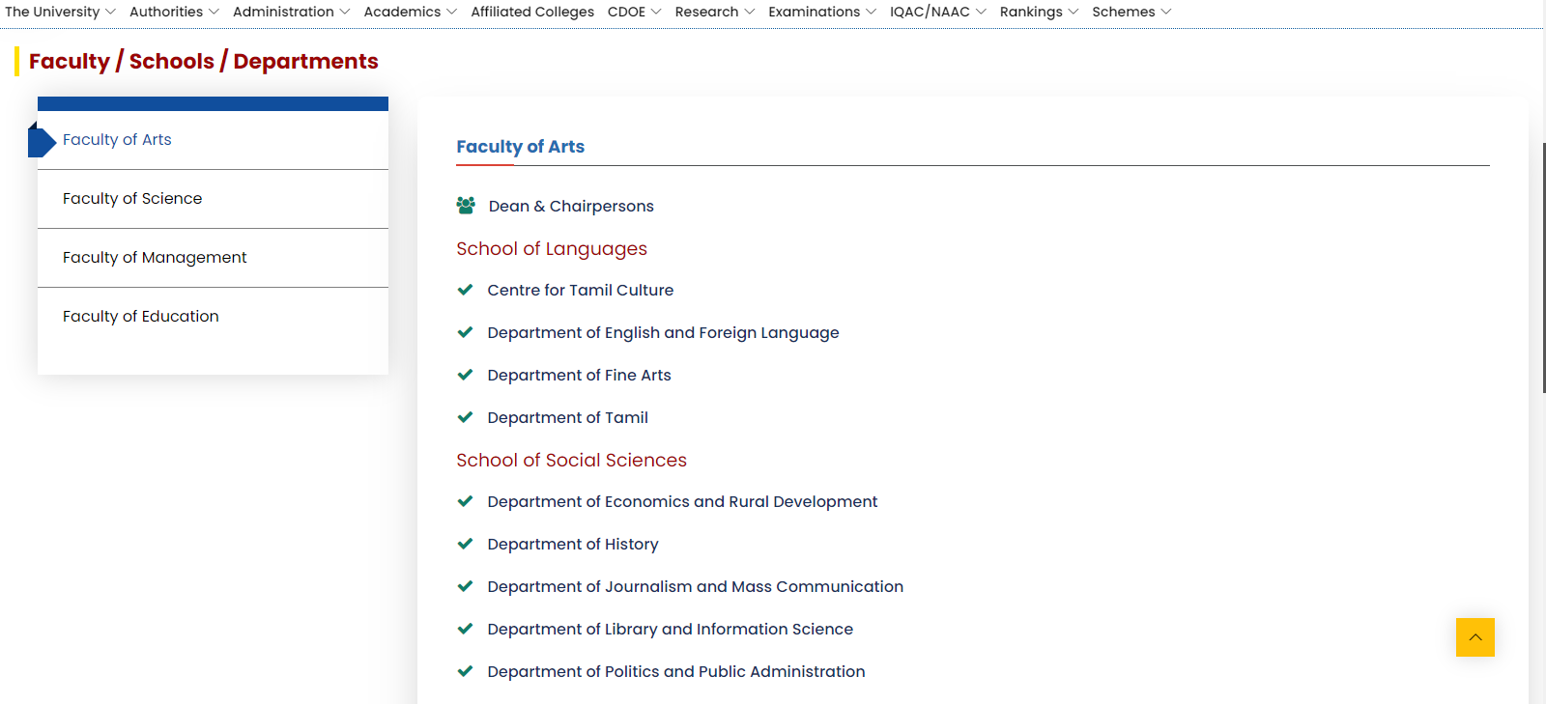Screen dimensions: 1546x704
Task: Open the Authorities dropdown
Action: click(x=174, y=12)
